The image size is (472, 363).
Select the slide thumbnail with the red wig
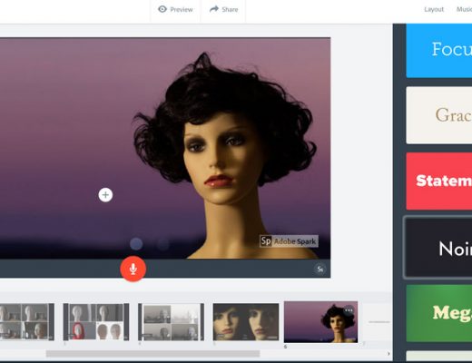click(x=96, y=322)
